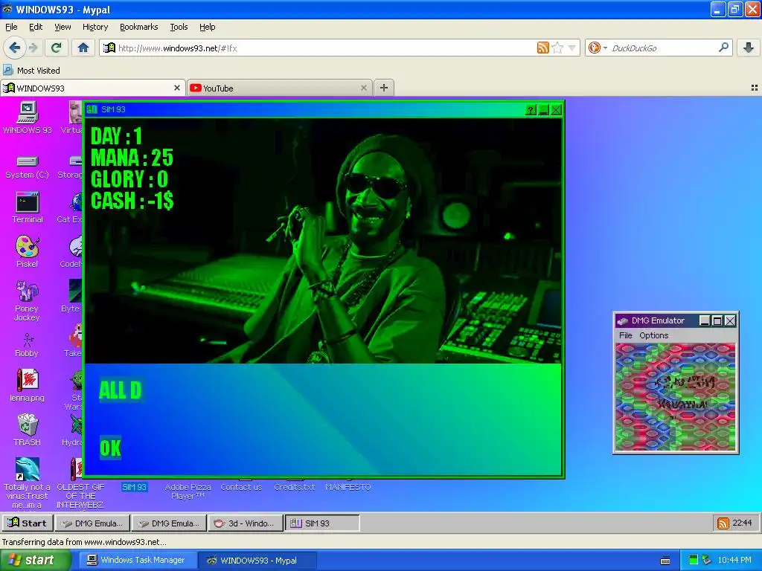The image size is (762, 571).
Task: Click the Windows XP start button
Action: [x=34, y=561]
